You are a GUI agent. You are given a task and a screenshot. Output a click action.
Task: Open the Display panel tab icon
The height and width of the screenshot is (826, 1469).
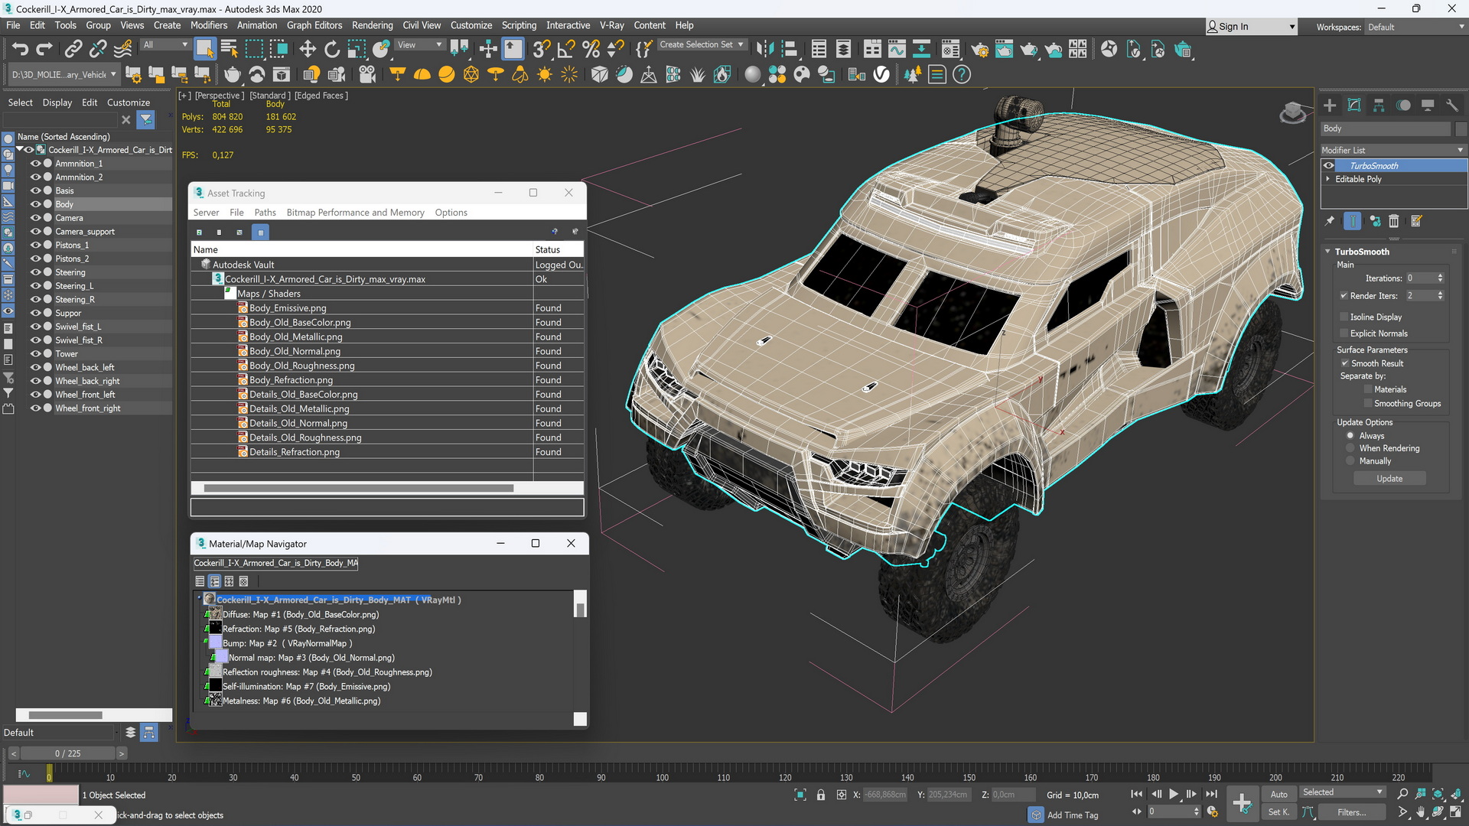coord(1428,106)
